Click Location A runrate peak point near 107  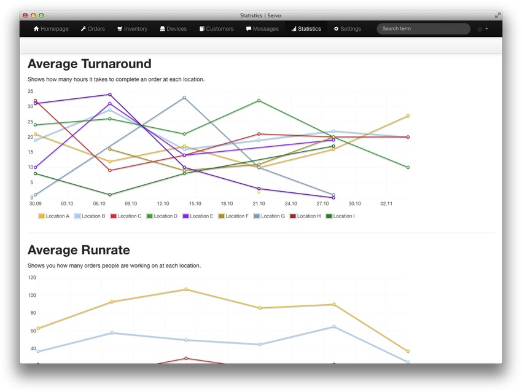pos(186,289)
